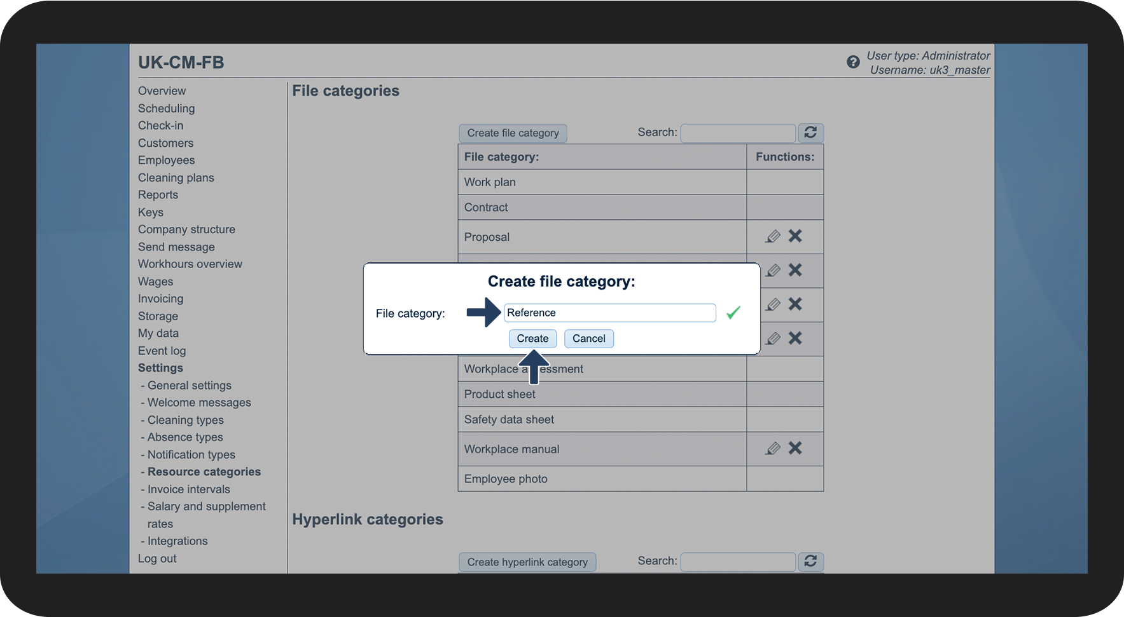Click Log out

[156, 558]
